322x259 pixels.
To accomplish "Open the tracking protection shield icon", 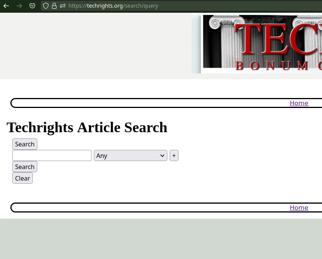I will [46, 6].
